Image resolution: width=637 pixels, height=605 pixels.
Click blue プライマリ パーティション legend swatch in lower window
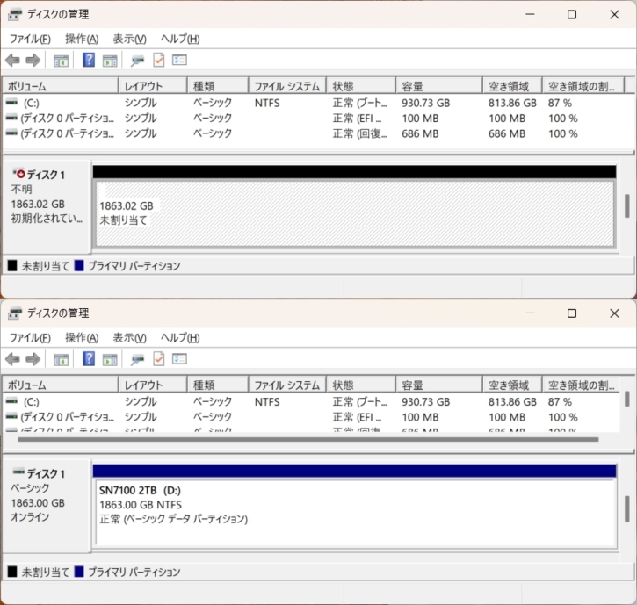click(79, 572)
